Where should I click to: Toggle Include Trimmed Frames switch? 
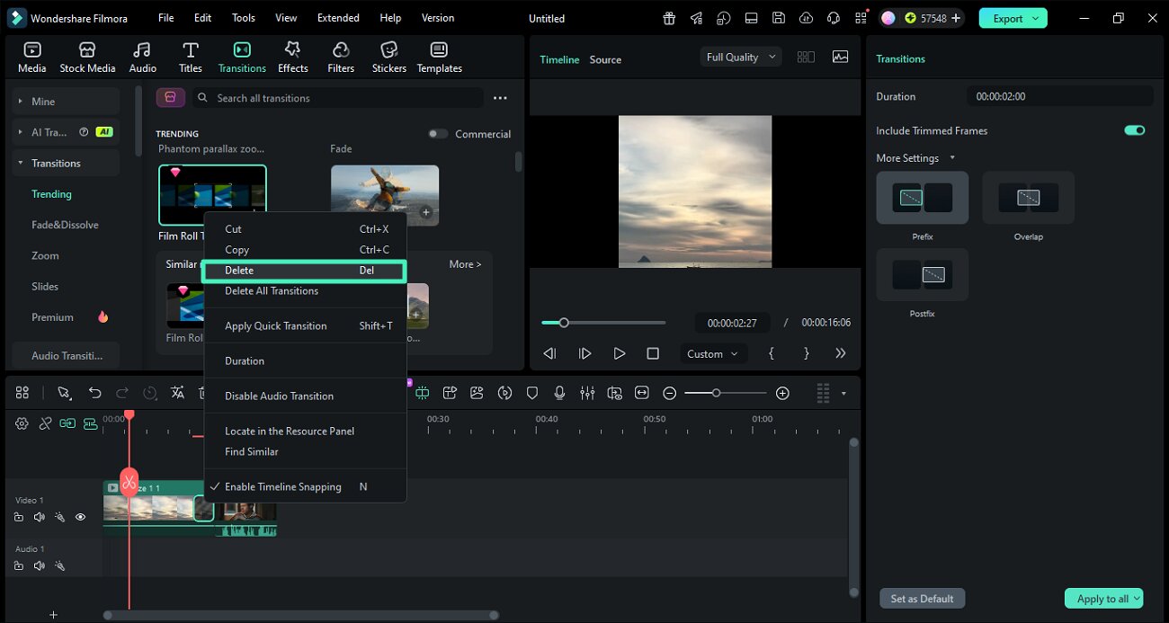[x=1134, y=130]
